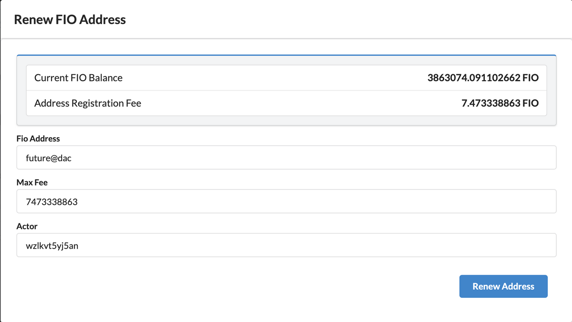Focus the Fio Address input field
This screenshot has height=322, width=572.
click(286, 158)
